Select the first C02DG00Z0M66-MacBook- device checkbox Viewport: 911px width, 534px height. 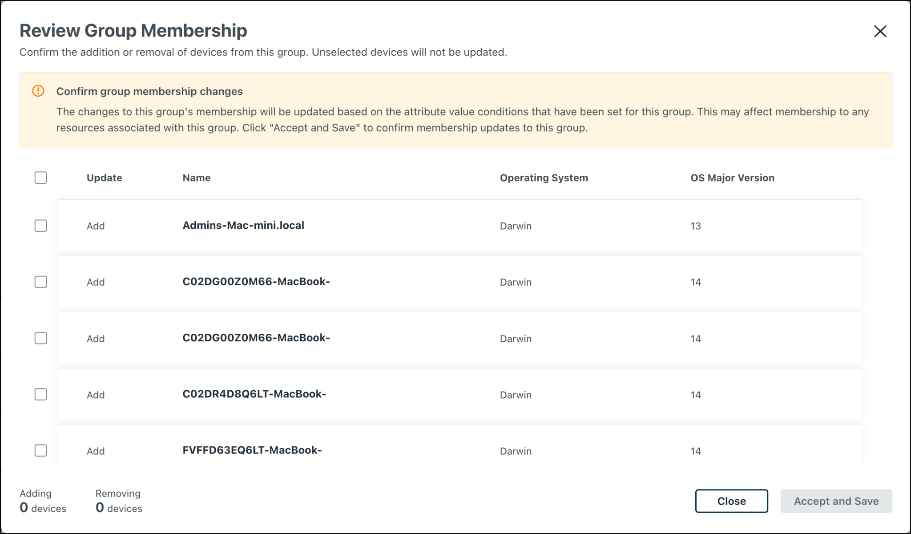point(40,282)
